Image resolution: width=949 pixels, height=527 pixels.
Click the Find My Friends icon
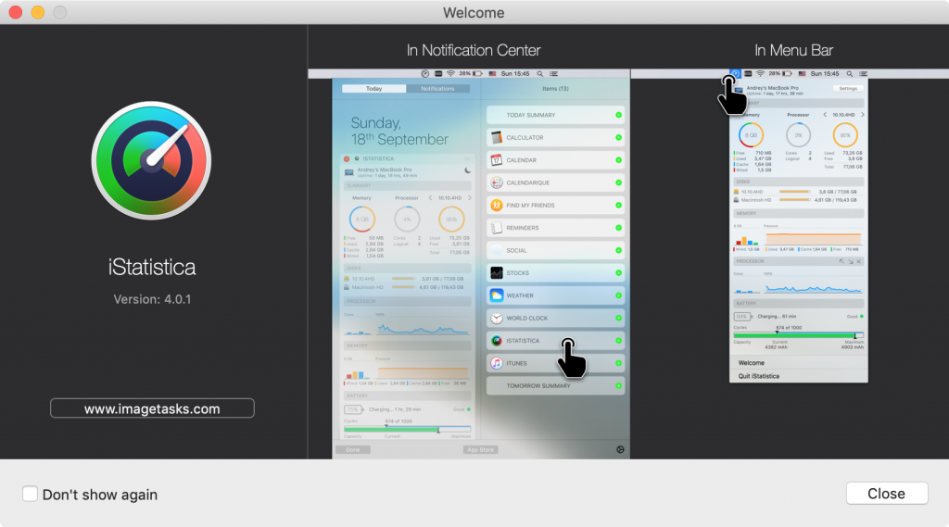click(497, 205)
